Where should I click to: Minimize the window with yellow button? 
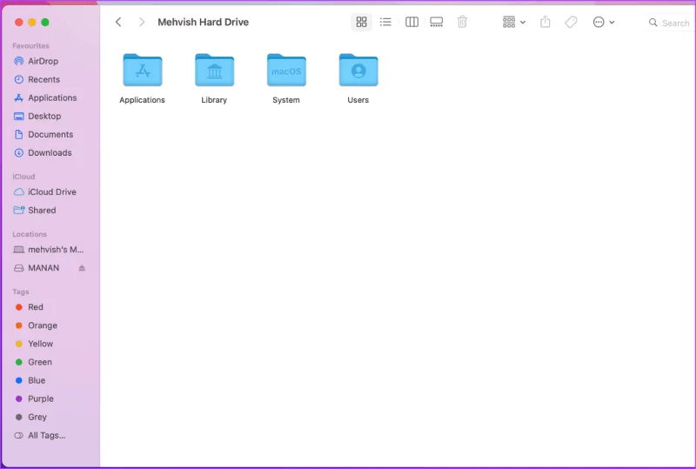click(x=32, y=23)
